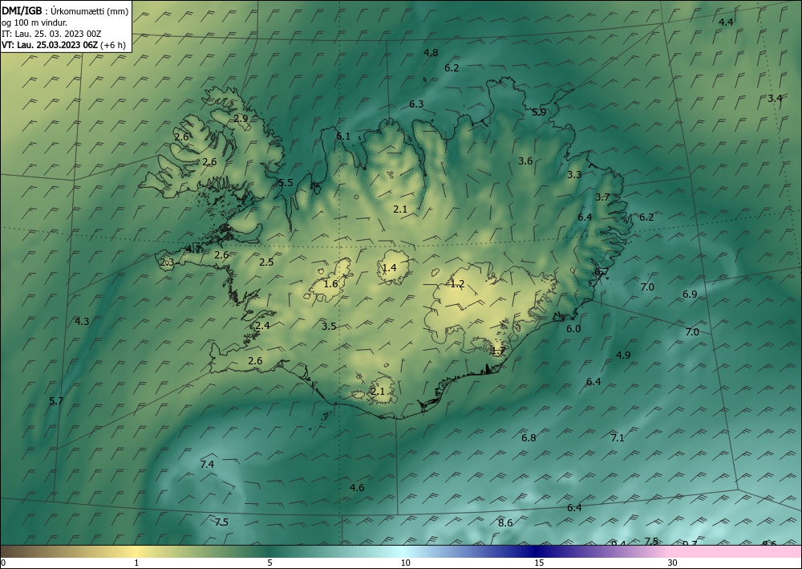This screenshot has width=802, height=569.
Task: Click the value 1.2 on Vatnajökull glacier
Action: click(x=457, y=284)
